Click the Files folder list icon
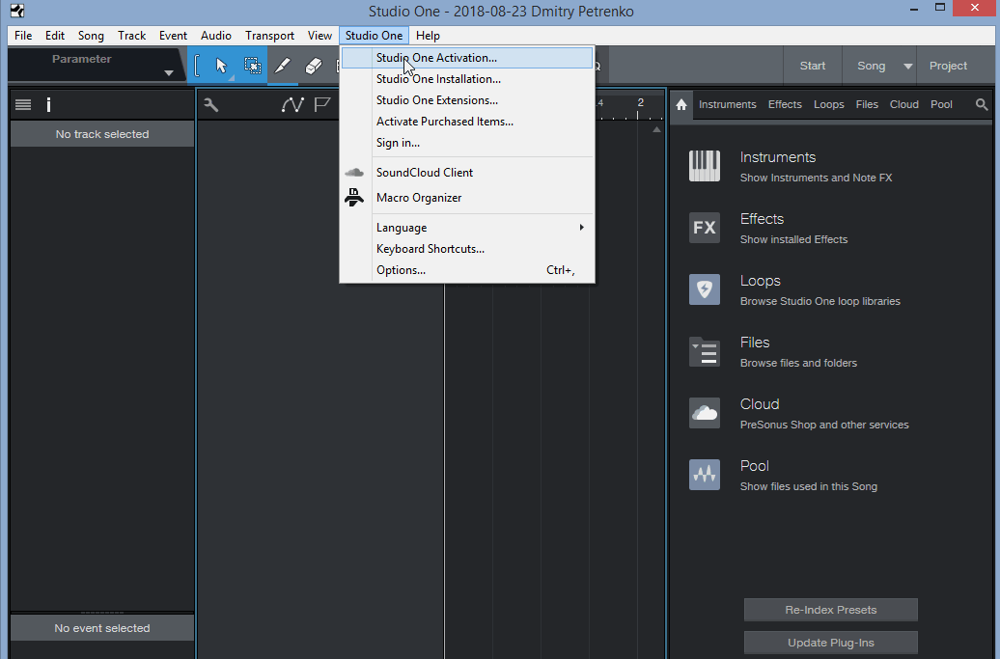 point(705,351)
